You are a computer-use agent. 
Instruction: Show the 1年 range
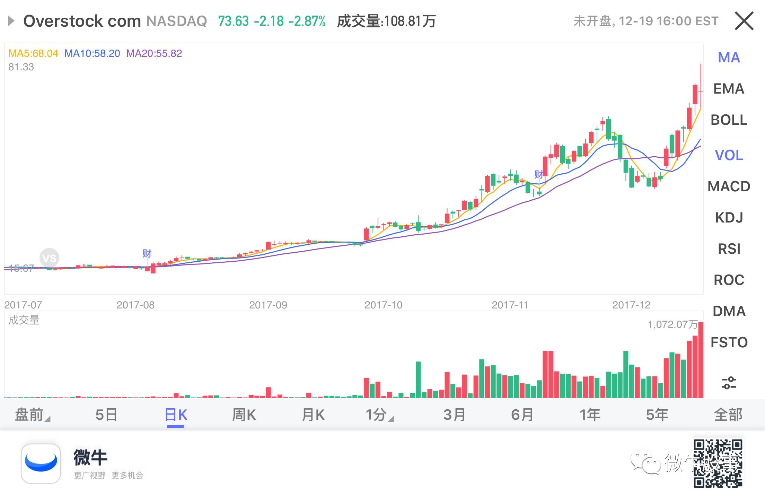pyautogui.click(x=590, y=415)
